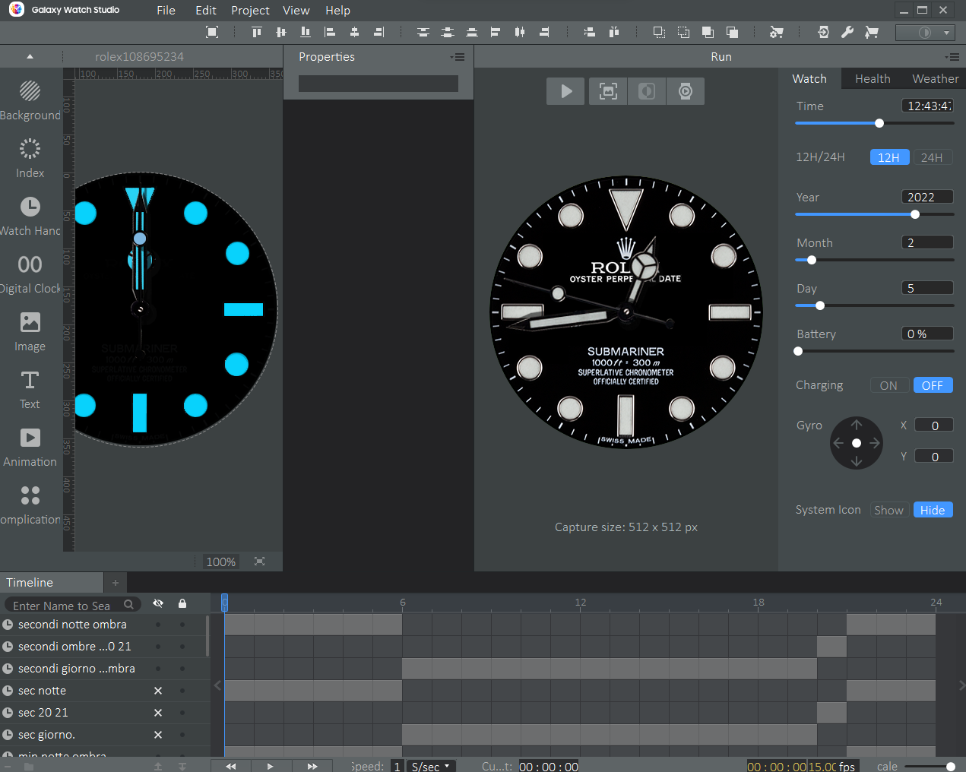Open the Help menu
The width and height of the screenshot is (966, 772).
[x=337, y=11]
